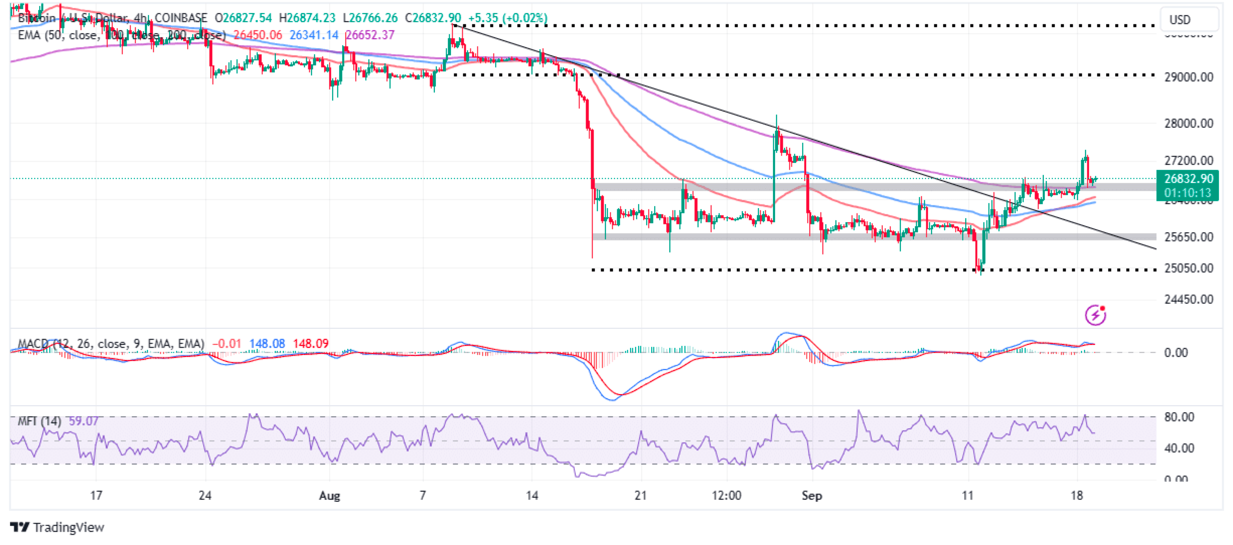Click the 21 date label on time axis
The image size is (1233, 545).
(640, 496)
